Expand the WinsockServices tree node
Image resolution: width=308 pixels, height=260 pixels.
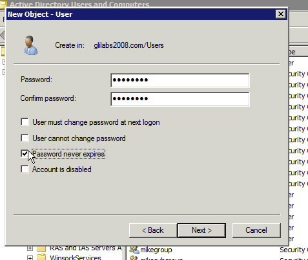tap(30, 258)
